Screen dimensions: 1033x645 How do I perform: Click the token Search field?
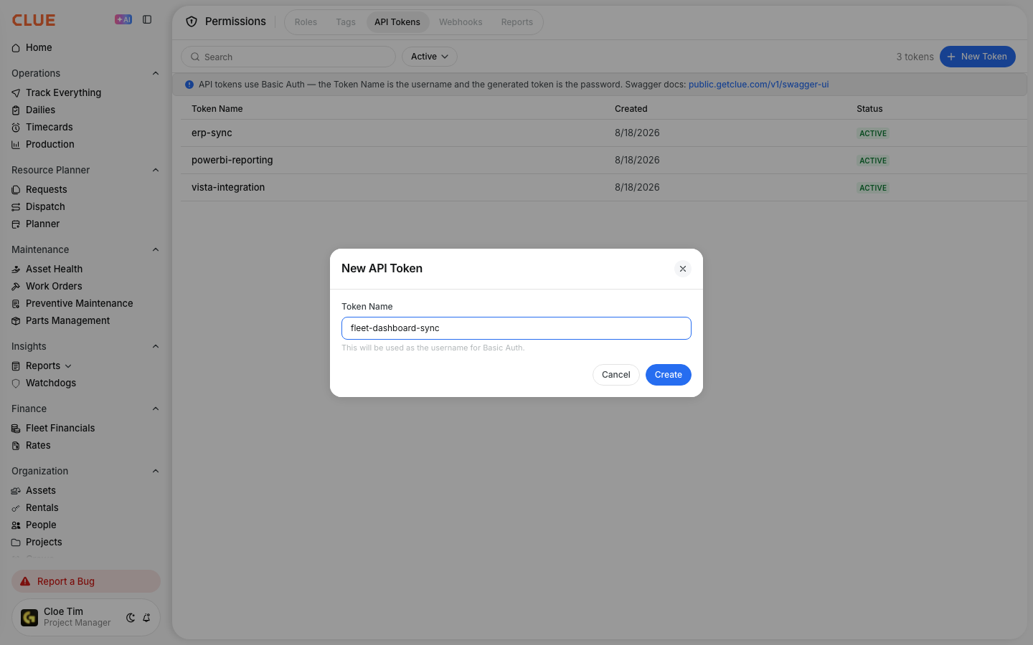click(288, 57)
